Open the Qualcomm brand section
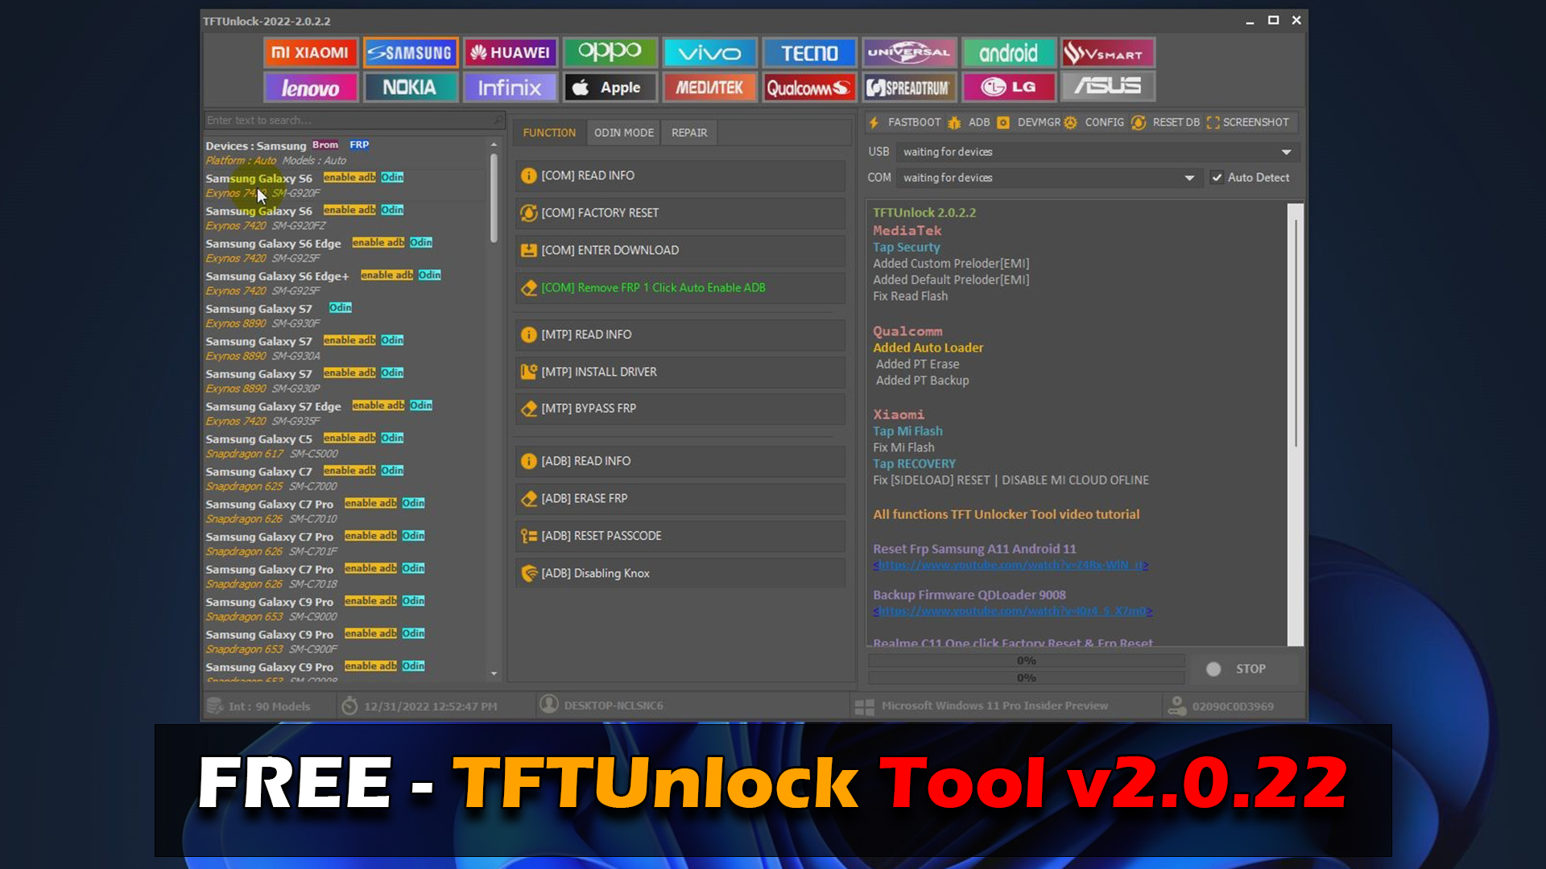This screenshot has width=1546, height=869. [x=808, y=87]
